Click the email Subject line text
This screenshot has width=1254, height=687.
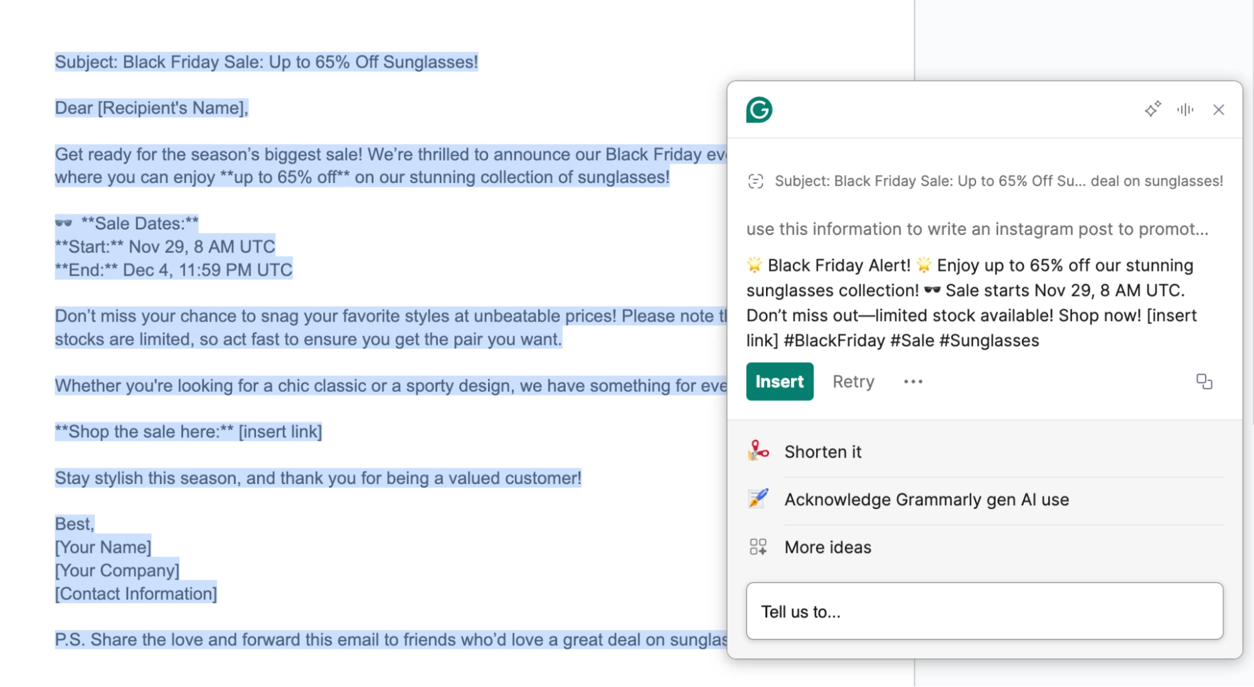coord(266,62)
